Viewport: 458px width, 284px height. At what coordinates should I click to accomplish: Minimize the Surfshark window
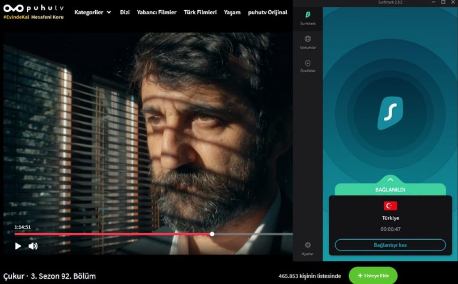point(433,2)
